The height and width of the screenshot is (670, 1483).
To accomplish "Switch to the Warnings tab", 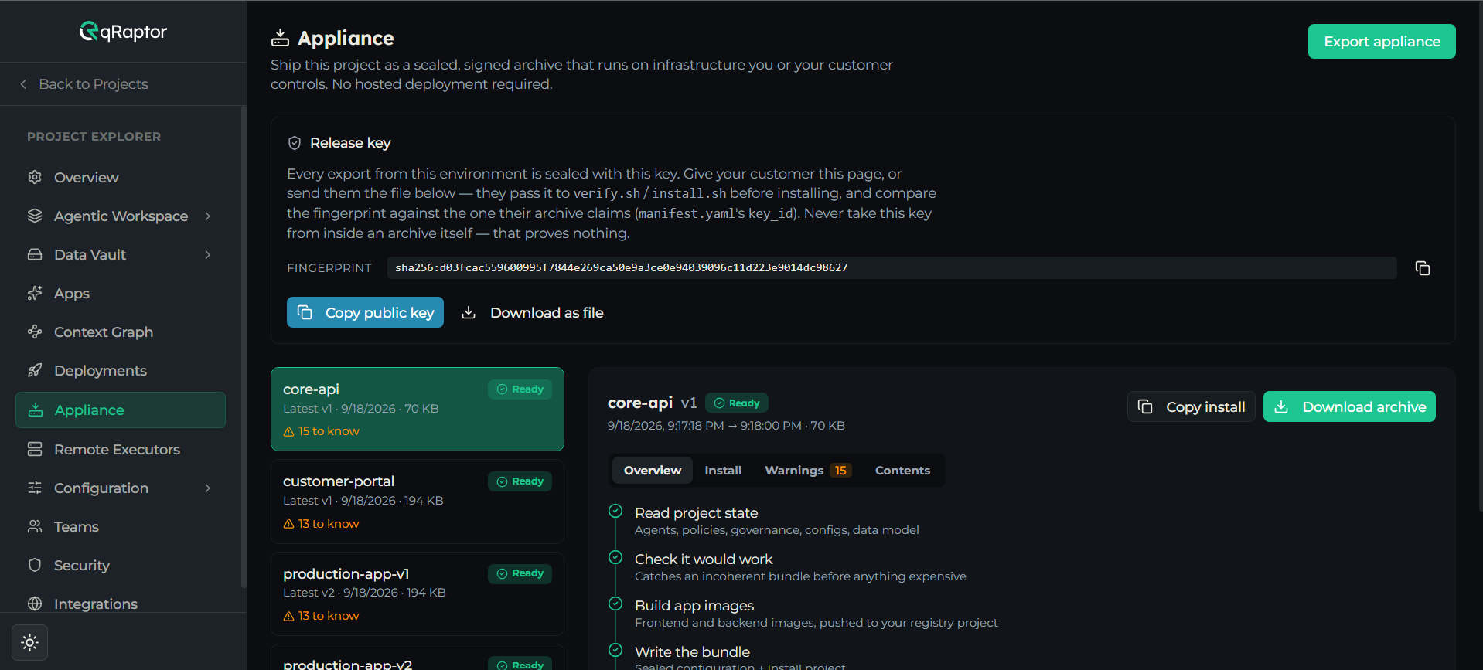I will coord(808,470).
